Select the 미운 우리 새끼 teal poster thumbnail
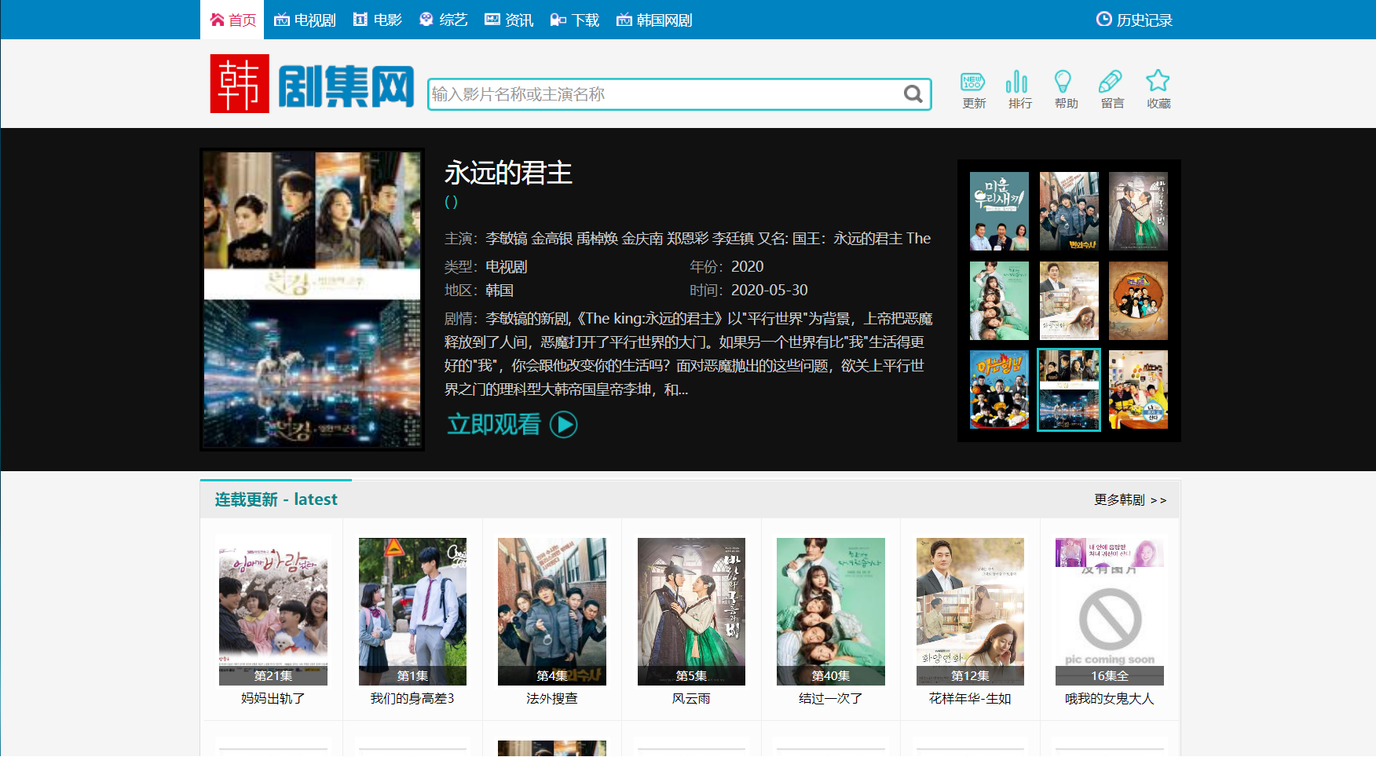This screenshot has width=1376, height=757. click(999, 211)
